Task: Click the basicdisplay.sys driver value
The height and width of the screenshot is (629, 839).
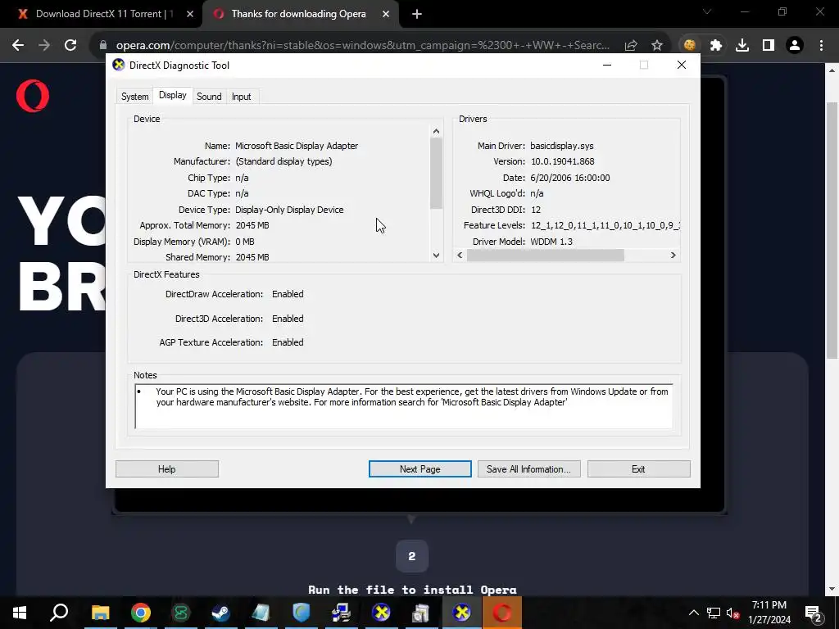Action: coord(562,146)
